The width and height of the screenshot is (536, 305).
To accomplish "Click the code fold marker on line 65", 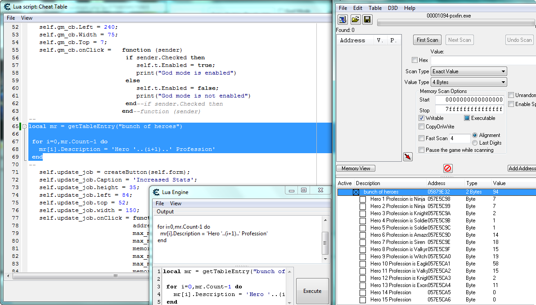I will tap(25, 127).
